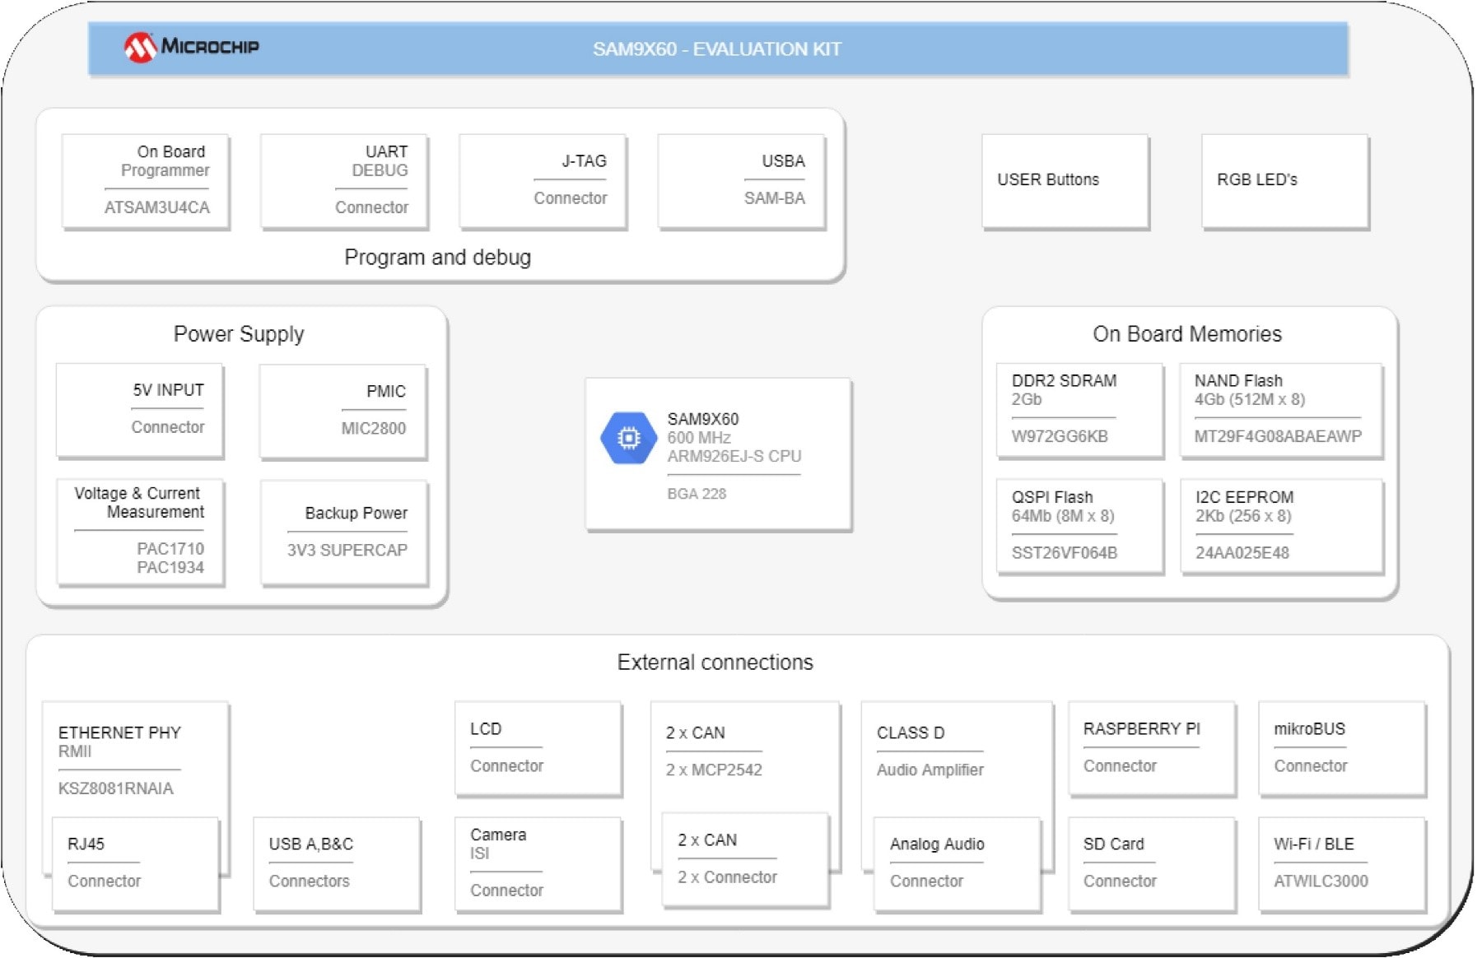Click the Wi-Fi / BLE ATWILC3000 block

1341,863
